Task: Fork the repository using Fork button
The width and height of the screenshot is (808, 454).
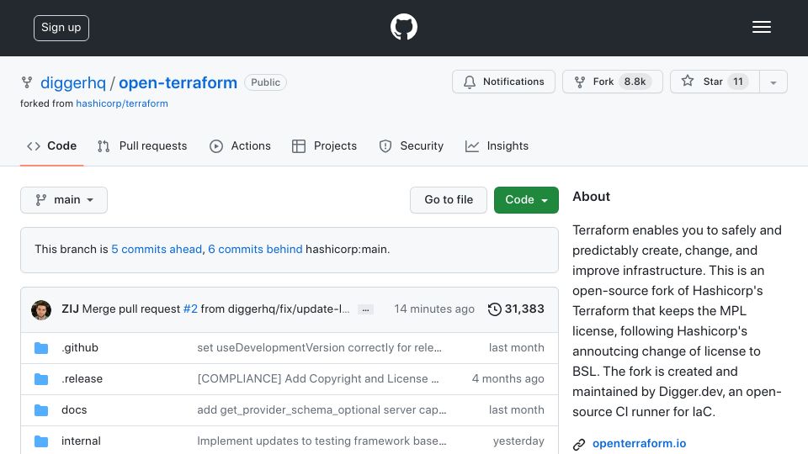Action: [x=612, y=82]
